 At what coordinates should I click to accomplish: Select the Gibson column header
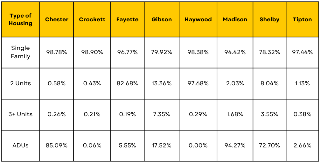162,19
